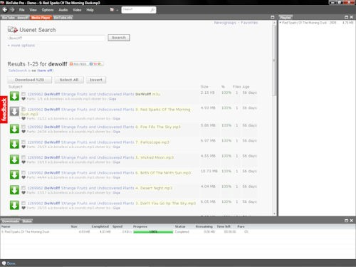The image size is (356, 267).
Task: Open dropdown arrow beside the favorites toolbar icon
Action: [x=117, y=10]
